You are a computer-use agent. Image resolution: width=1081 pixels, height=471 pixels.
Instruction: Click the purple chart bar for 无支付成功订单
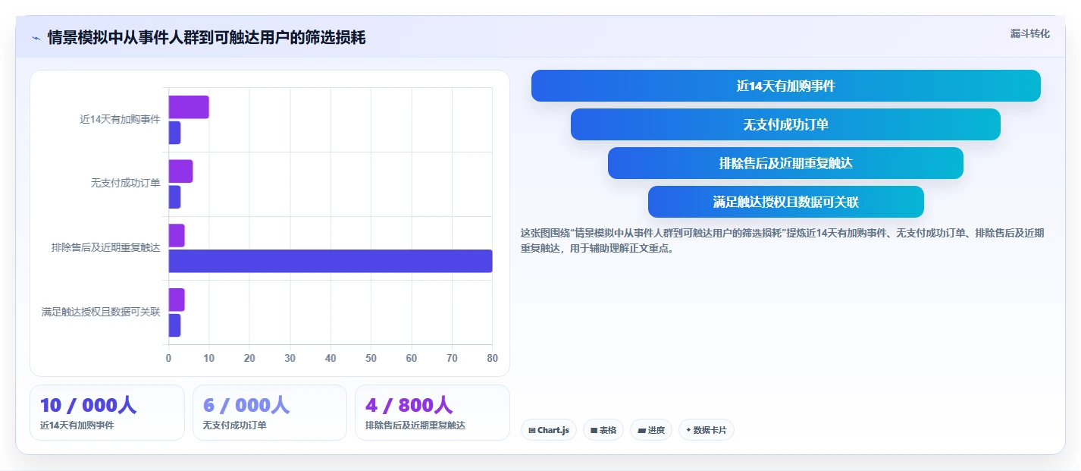[180, 171]
